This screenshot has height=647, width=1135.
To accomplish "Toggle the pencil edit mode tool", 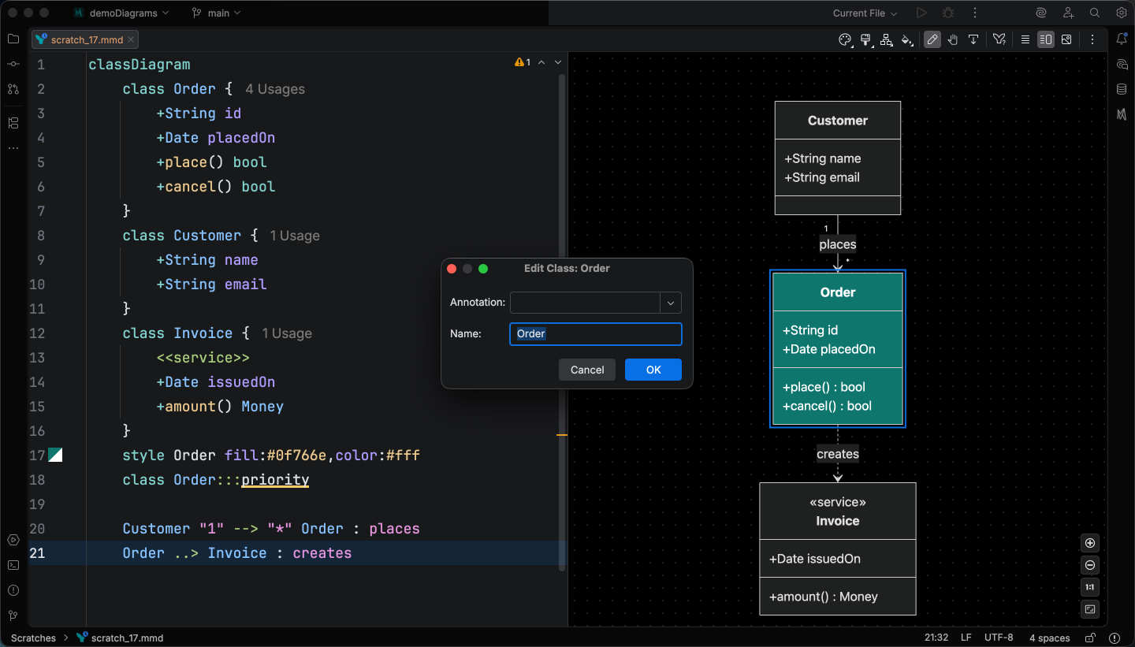I will [x=932, y=39].
